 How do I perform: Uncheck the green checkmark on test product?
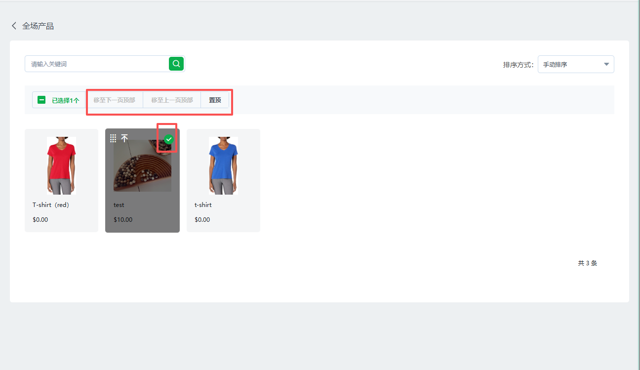point(169,139)
